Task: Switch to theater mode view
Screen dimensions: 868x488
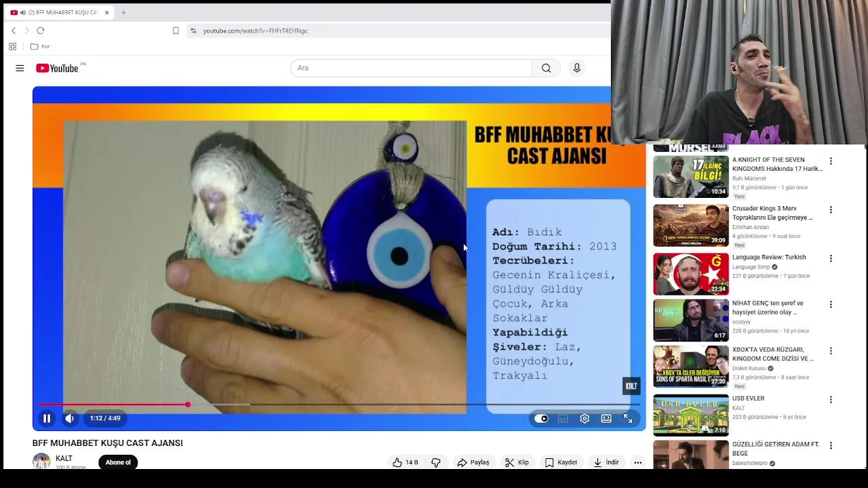Action: [606, 418]
